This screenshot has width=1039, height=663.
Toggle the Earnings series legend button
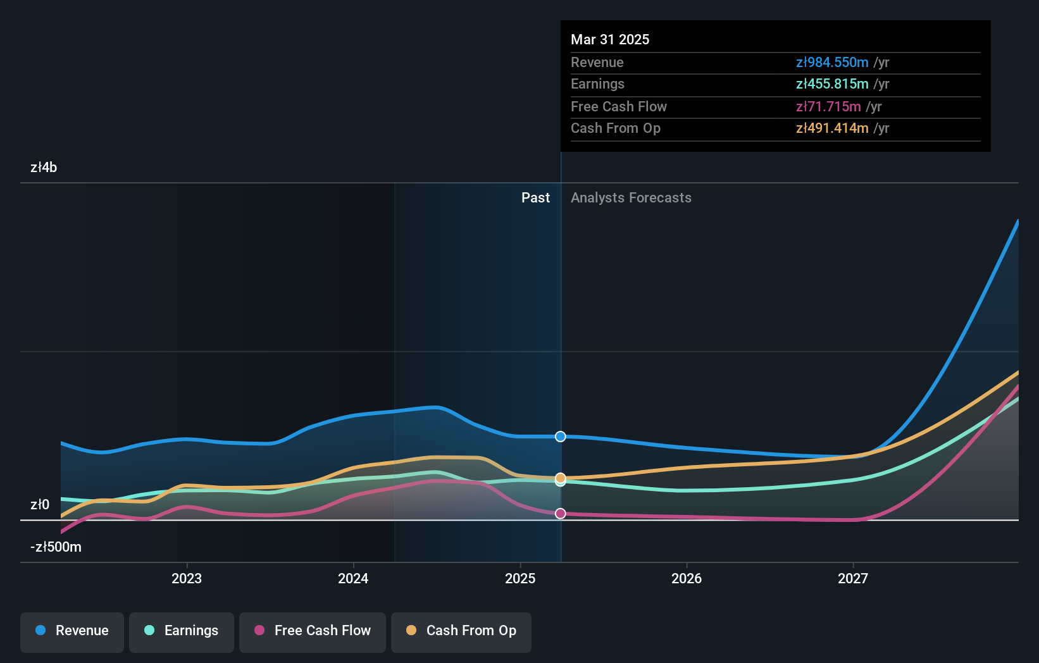(182, 632)
